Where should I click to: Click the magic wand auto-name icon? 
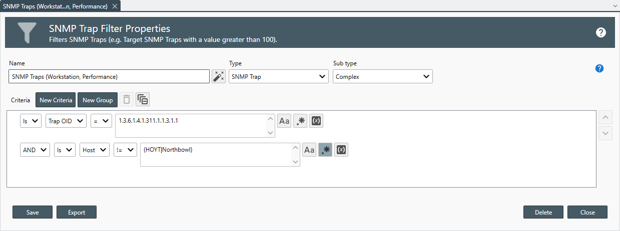219,76
